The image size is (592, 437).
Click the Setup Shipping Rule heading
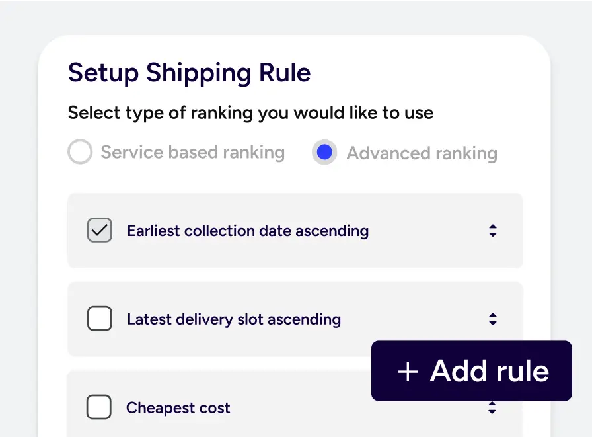(x=189, y=73)
